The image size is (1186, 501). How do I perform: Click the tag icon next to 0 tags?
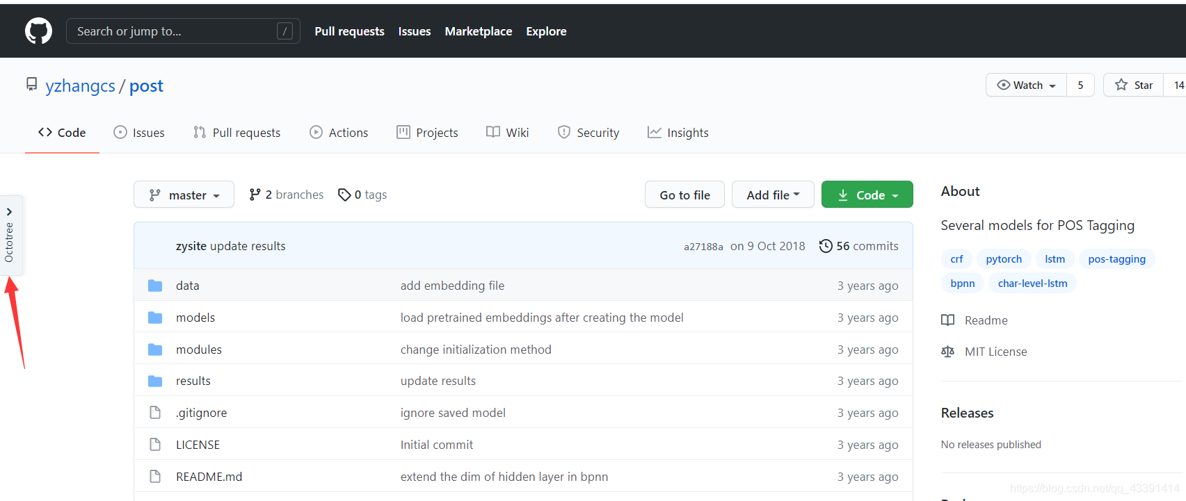tap(344, 195)
